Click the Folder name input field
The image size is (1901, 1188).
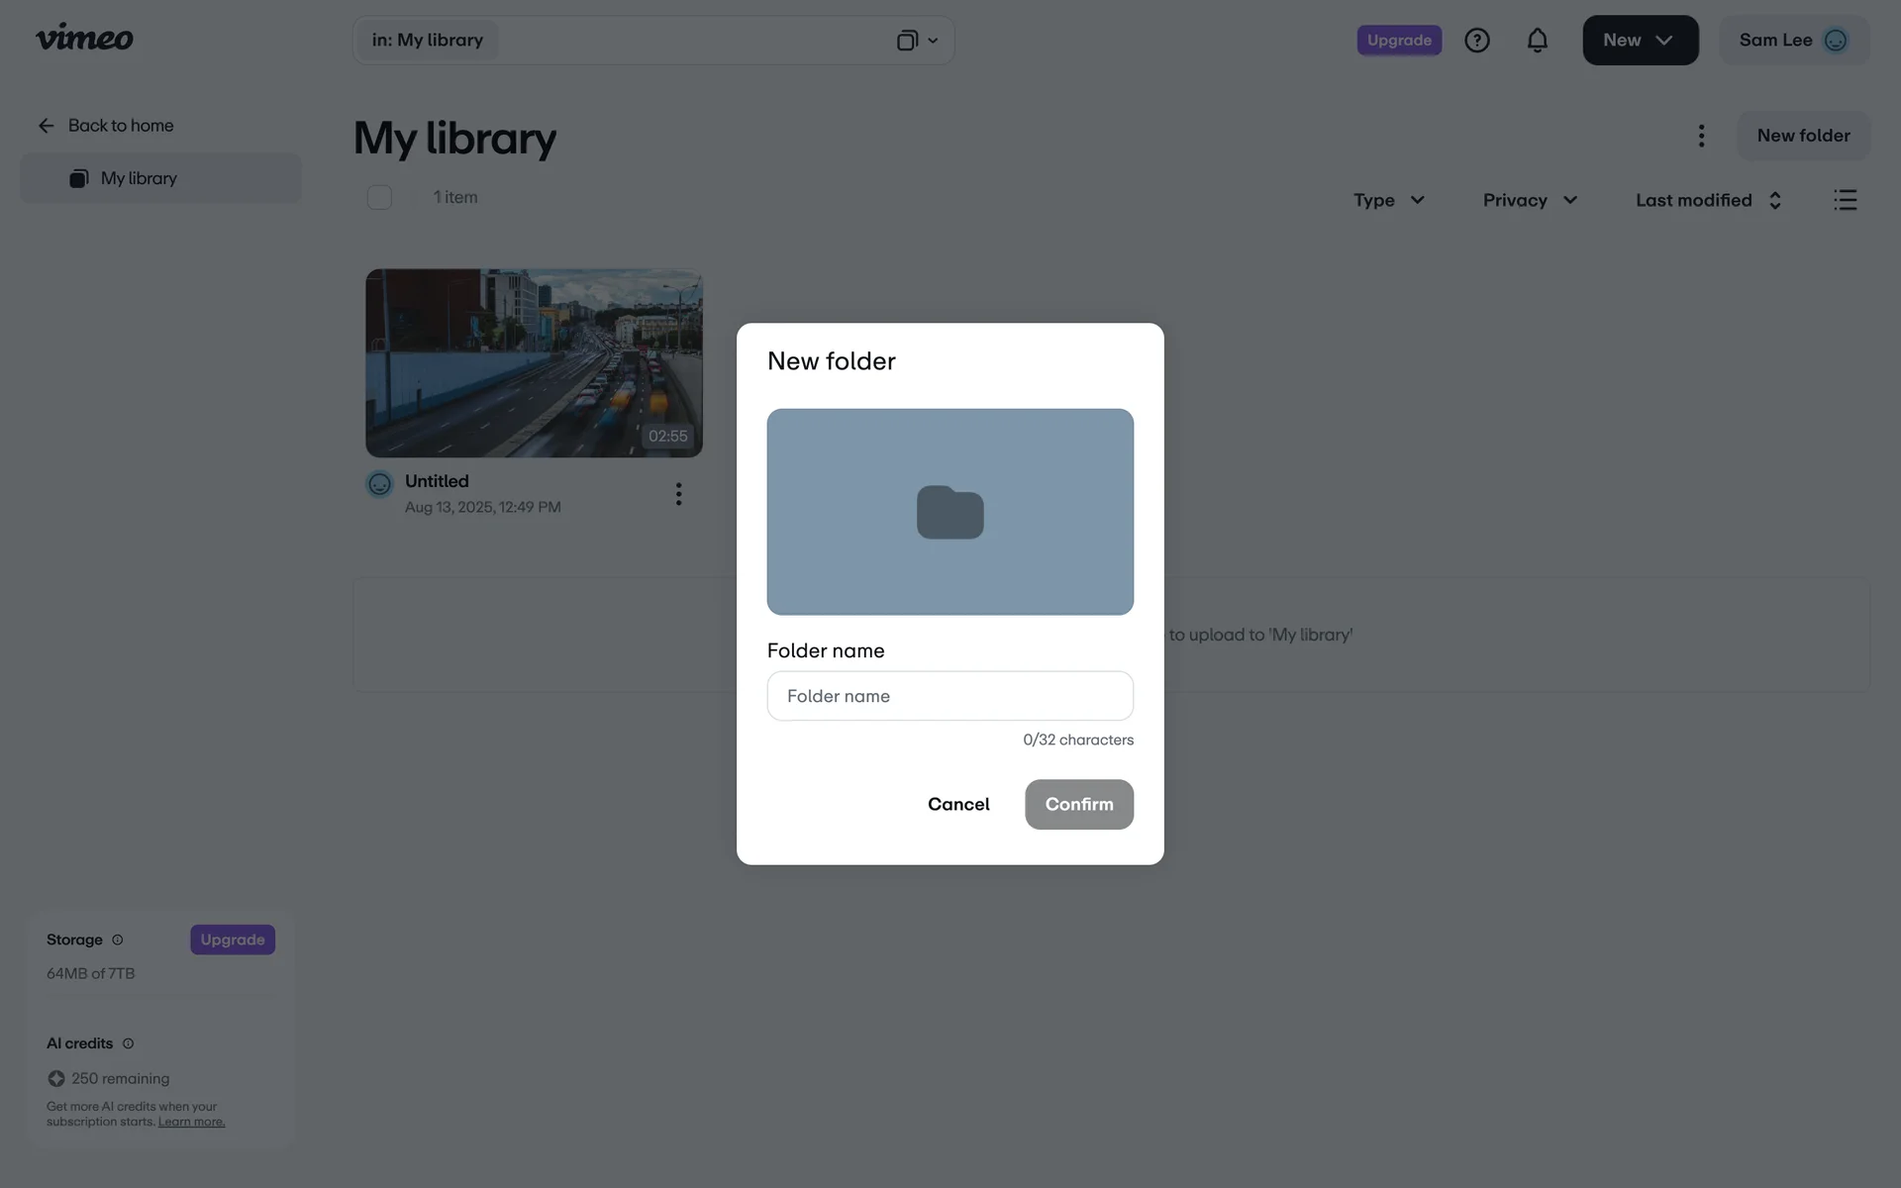tap(950, 696)
